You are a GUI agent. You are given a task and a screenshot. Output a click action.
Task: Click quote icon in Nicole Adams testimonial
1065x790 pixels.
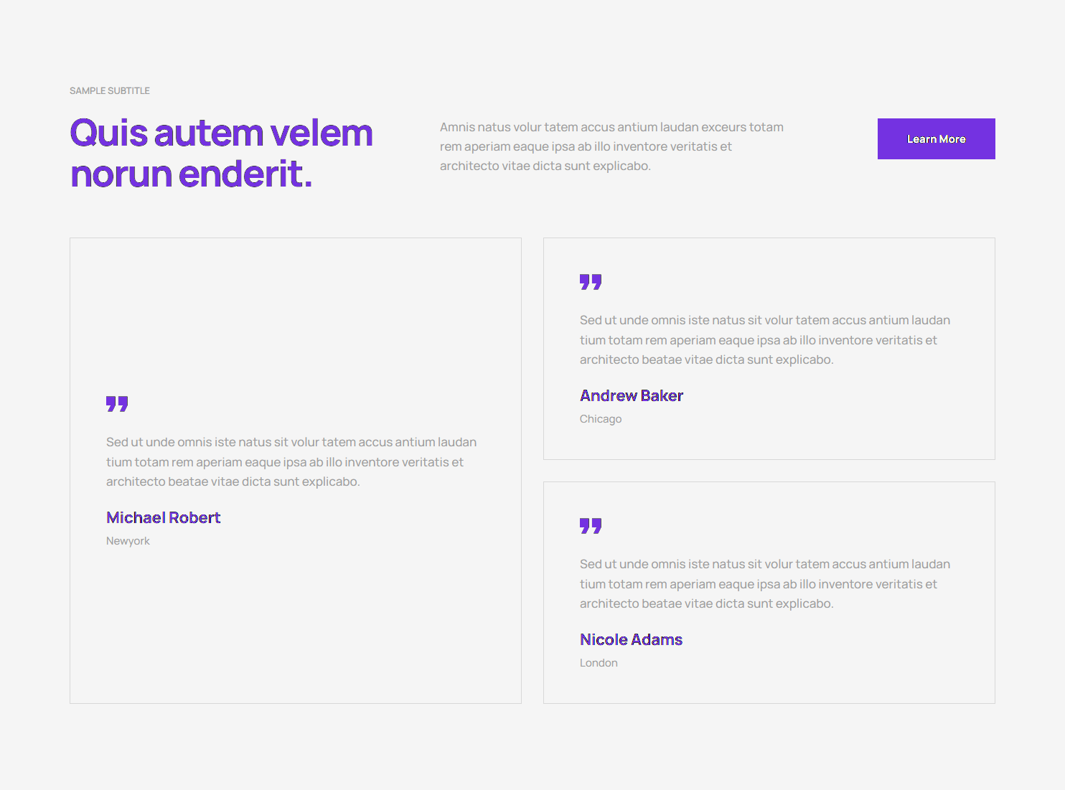point(591,526)
